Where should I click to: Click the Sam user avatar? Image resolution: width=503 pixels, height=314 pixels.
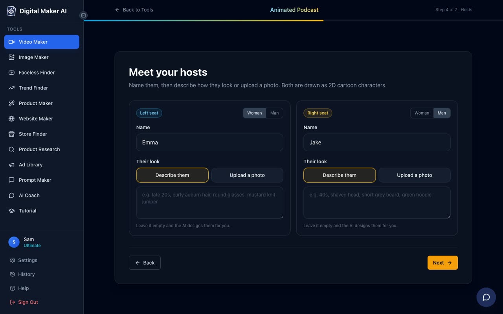[14, 242]
